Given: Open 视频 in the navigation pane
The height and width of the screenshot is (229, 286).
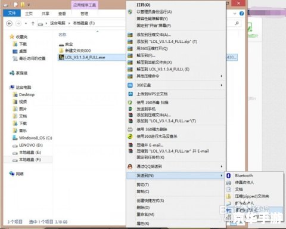Looking at the screenshot, I should click(x=23, y=102).
